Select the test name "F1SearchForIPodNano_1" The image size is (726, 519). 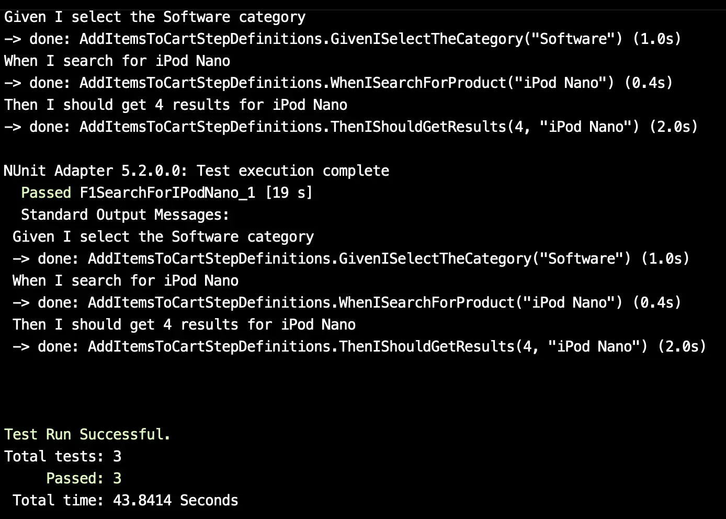[x=167, y=193]
